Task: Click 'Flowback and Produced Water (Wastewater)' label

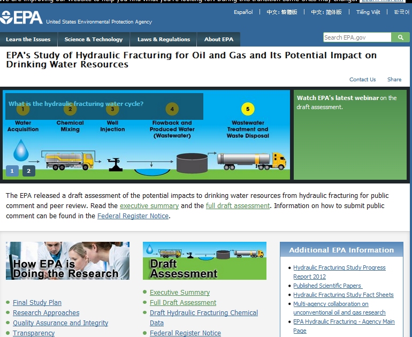Action: tap(172, 129)
